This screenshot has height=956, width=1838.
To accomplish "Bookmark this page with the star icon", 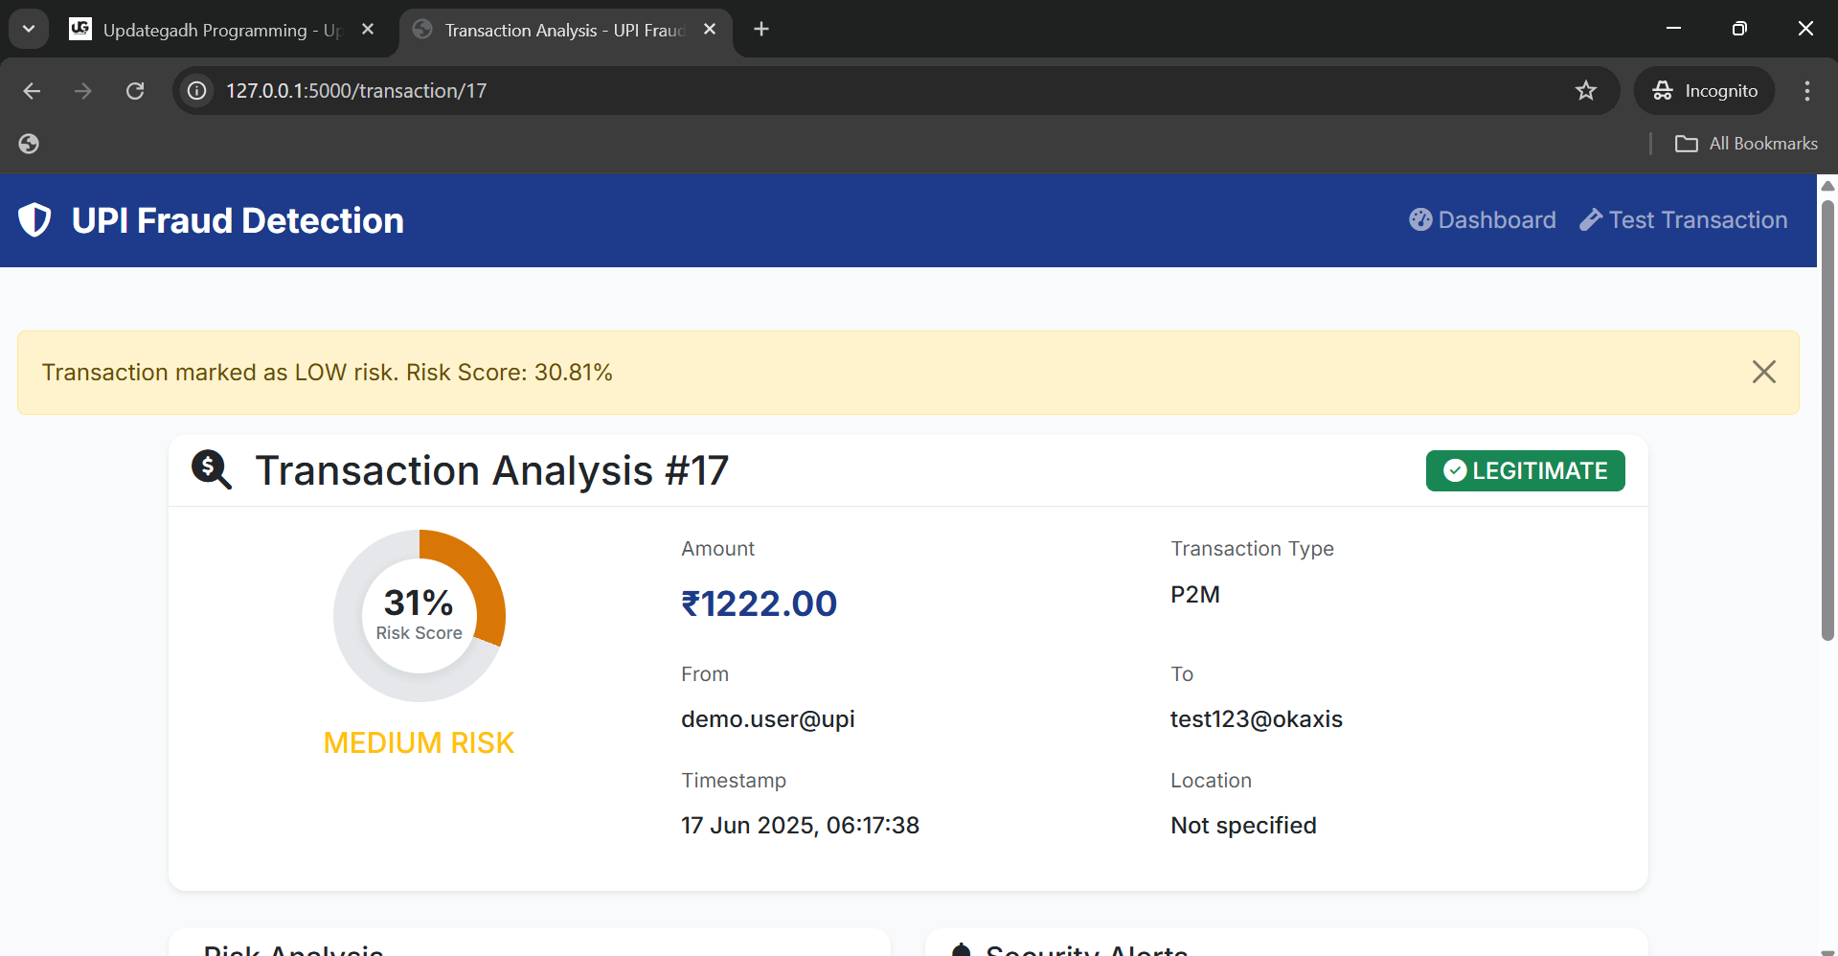I will tap(1585, 91).
